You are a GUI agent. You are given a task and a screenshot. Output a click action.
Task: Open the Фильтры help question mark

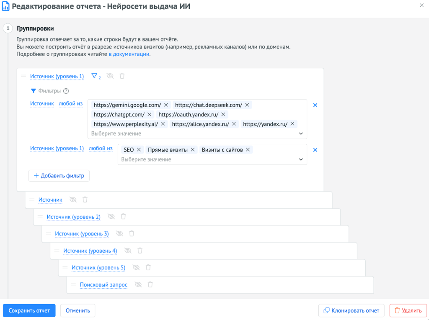[x=66, y=91]
